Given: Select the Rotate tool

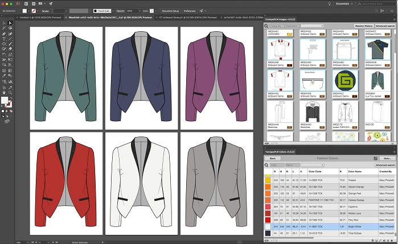Looking at the screenshot, I should [x=3, y=54].
